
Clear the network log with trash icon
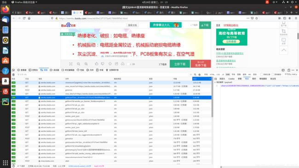(x=13, y=74)
